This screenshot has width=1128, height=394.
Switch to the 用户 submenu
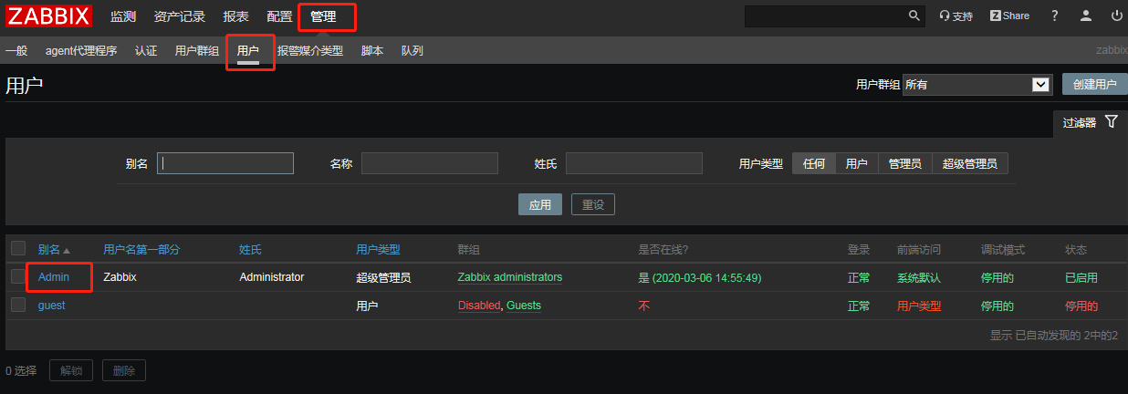pyautogui.click(x=248, y=51)
